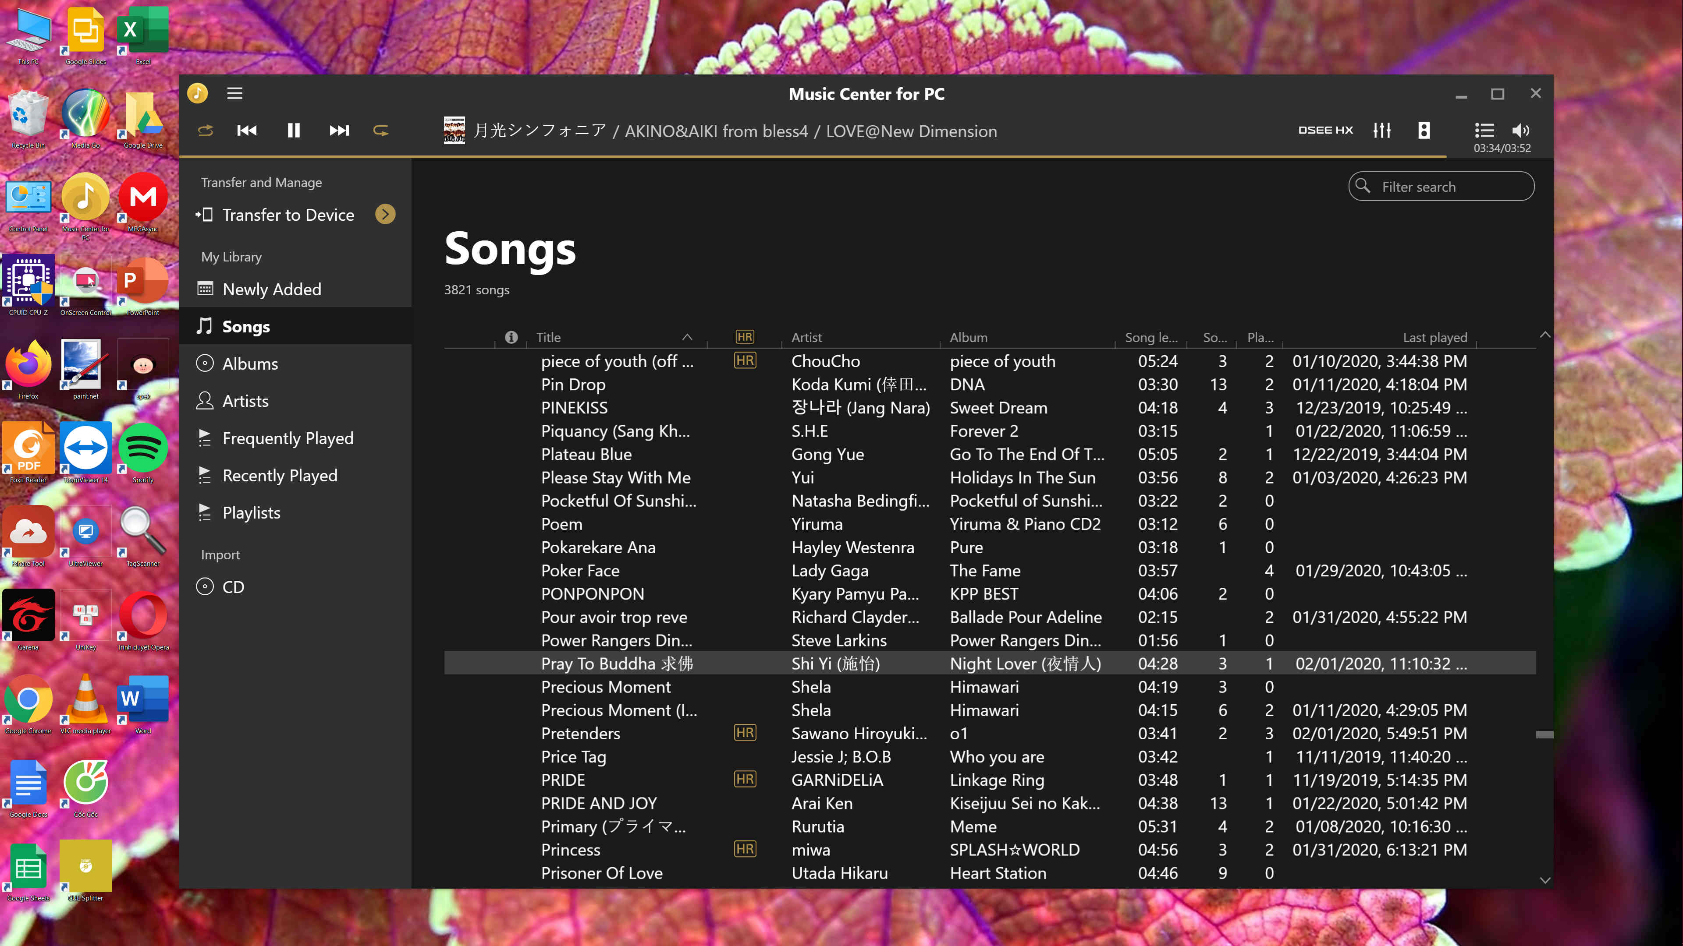Select the song Pin Drop
The image size is (1683, 946).
990,384
